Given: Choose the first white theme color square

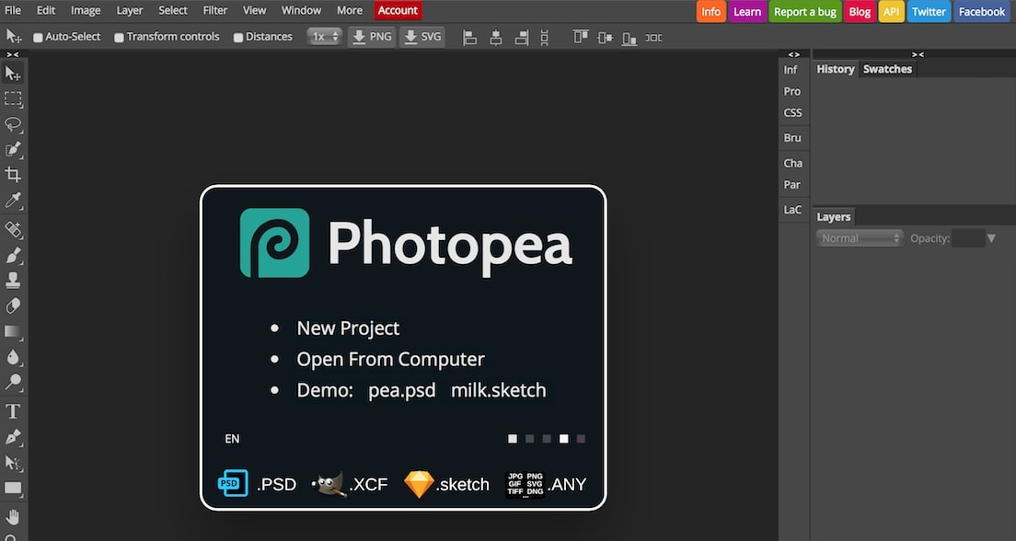Looking at the screenshot, I should (x=513, y=439).
